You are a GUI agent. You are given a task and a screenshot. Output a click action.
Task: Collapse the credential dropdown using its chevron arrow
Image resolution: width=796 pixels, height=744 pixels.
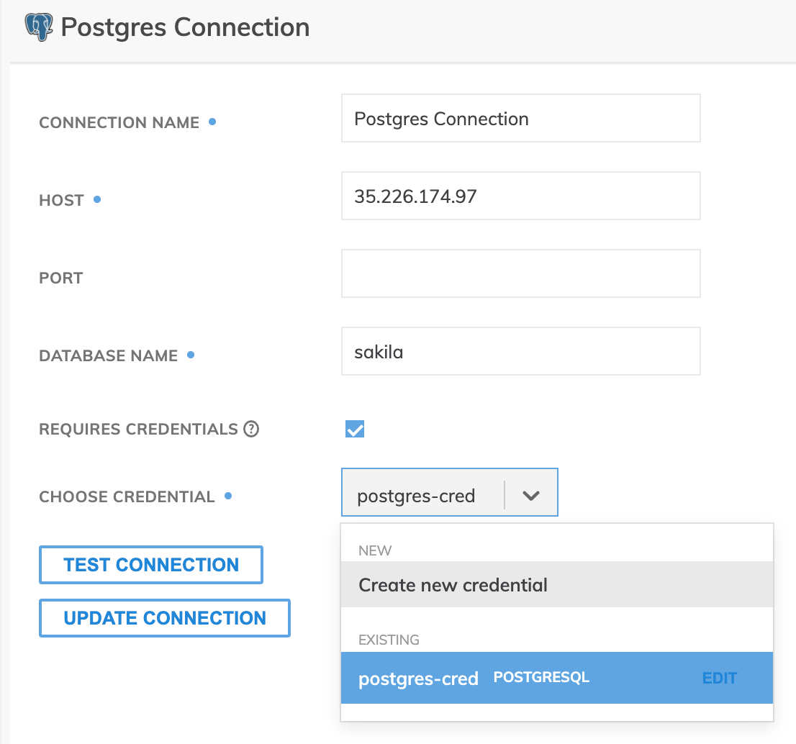[x=531, y=496]
